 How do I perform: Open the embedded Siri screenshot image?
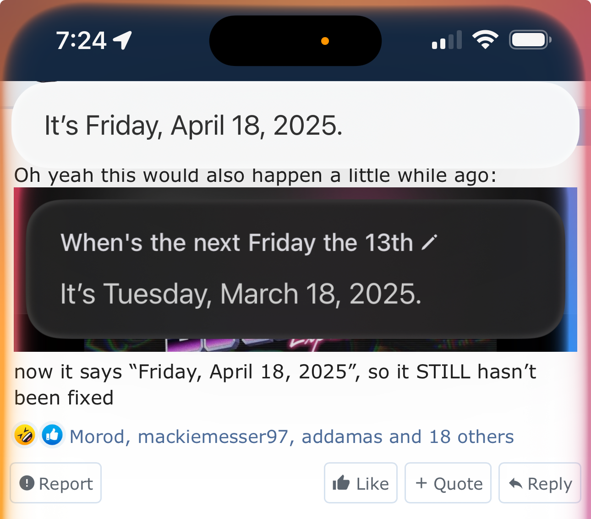(295, 269)
